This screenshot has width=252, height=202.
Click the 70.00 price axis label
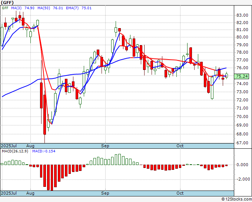pos(242,117)
